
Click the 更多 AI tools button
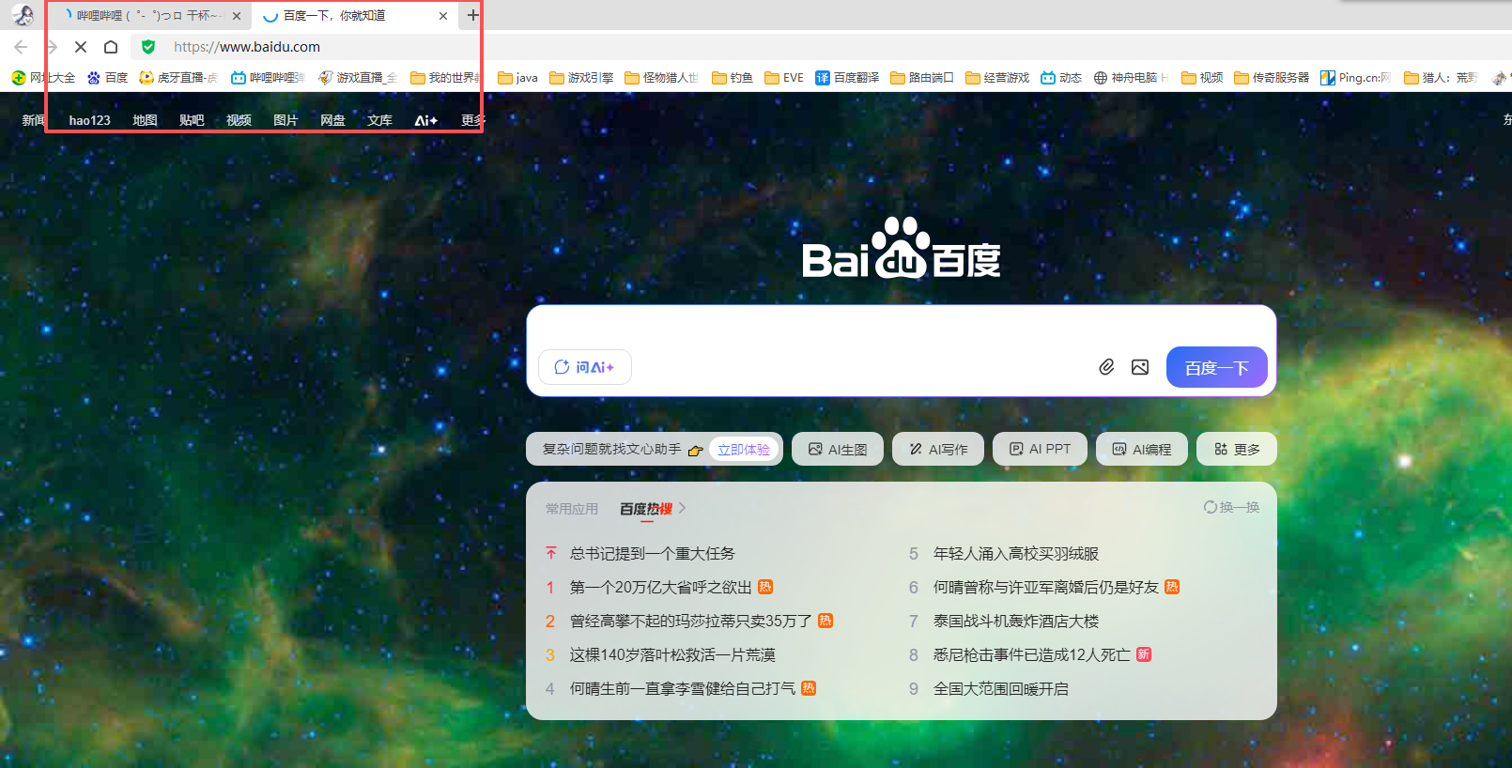point(1237,449)
